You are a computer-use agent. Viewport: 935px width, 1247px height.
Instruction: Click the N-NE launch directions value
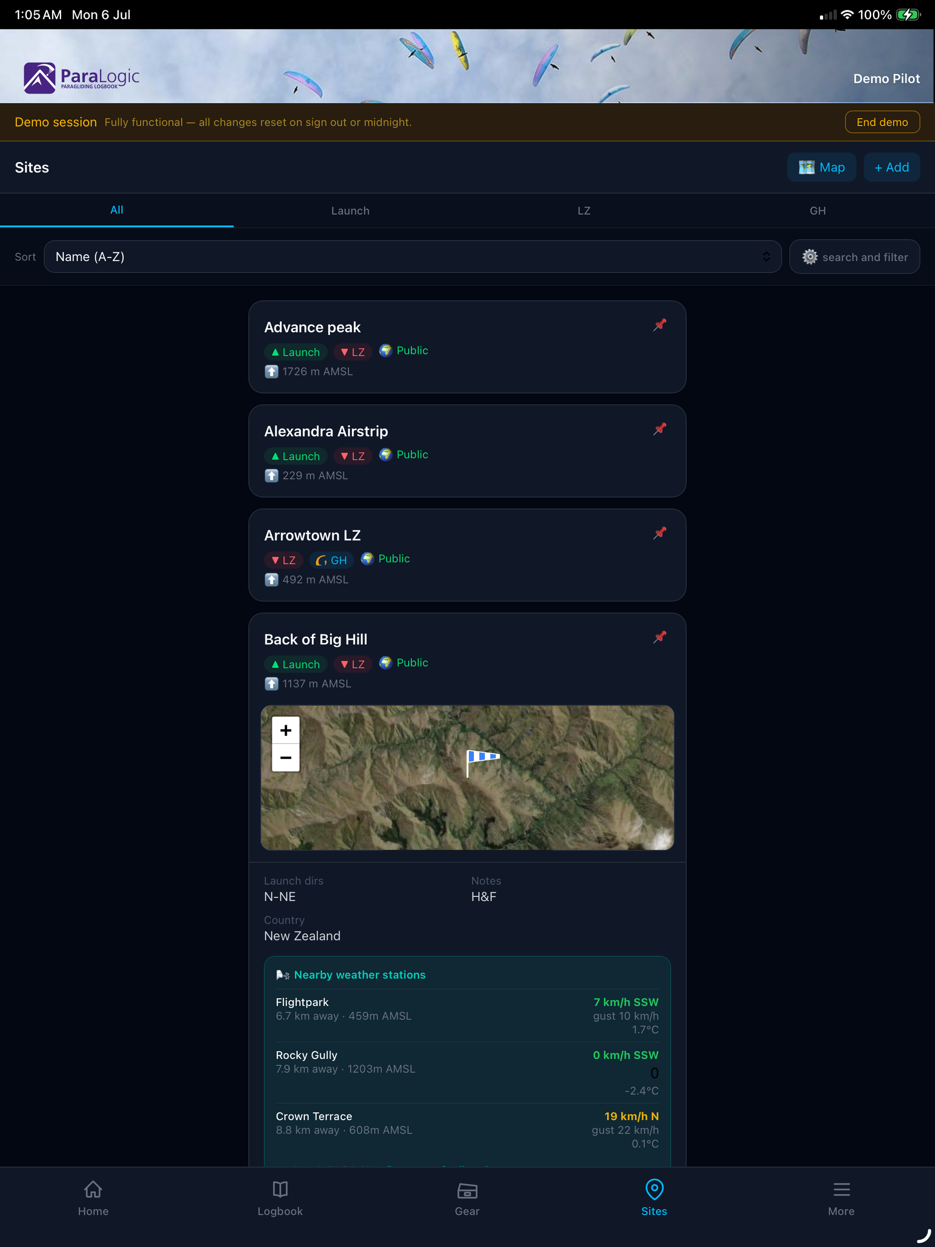coord(280,897)
